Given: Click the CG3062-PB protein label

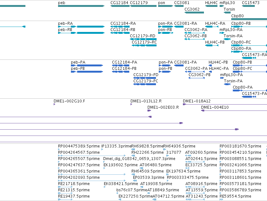Looking at the screenshot, I should [200, 75].
